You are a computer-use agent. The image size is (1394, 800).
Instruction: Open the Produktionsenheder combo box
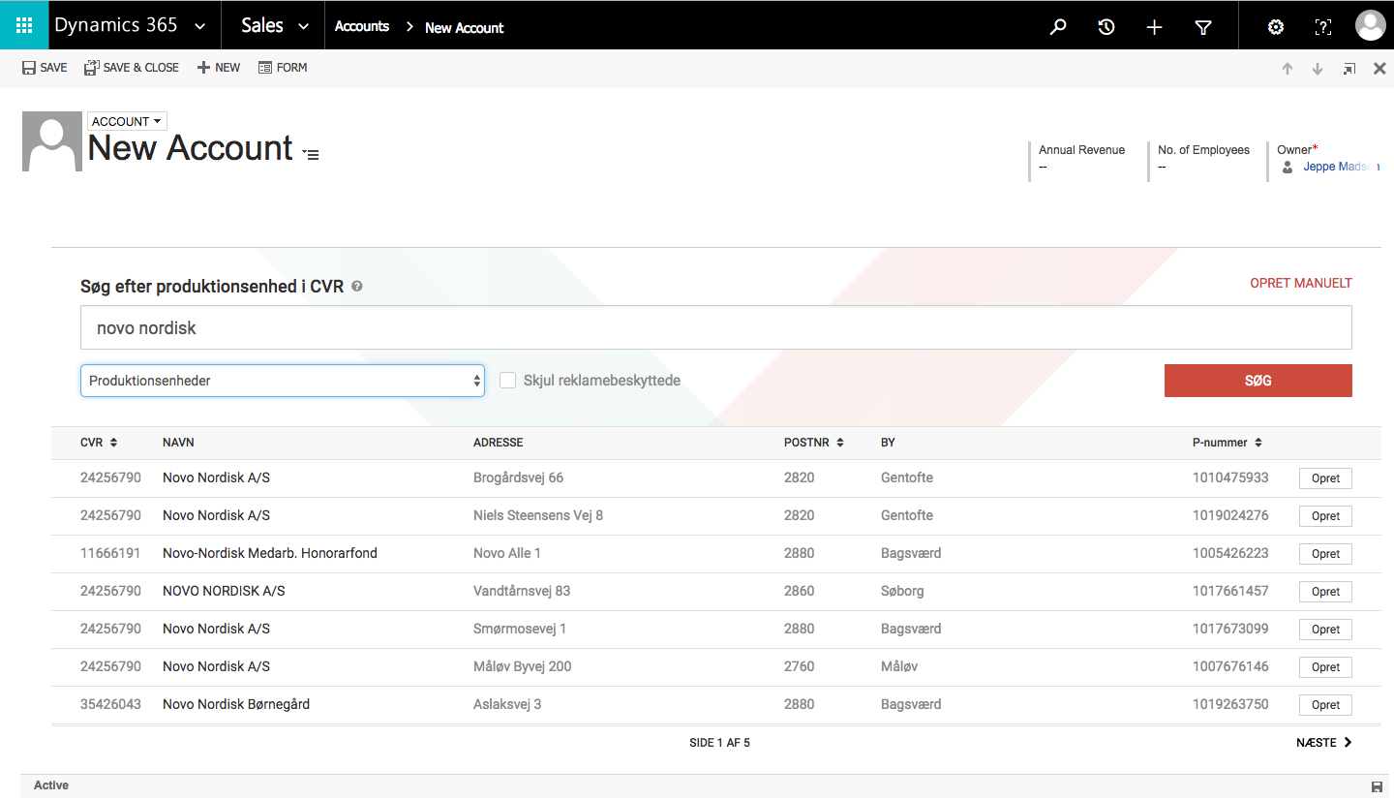tap(283, 381)
